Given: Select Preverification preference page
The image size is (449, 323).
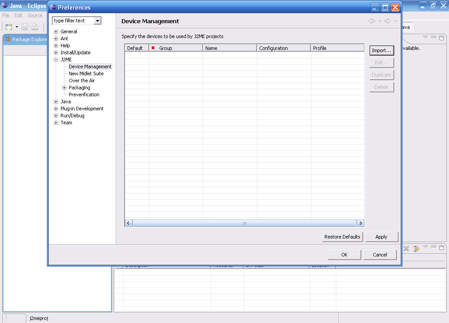Looking at the screenshot, I should [84, 95].
